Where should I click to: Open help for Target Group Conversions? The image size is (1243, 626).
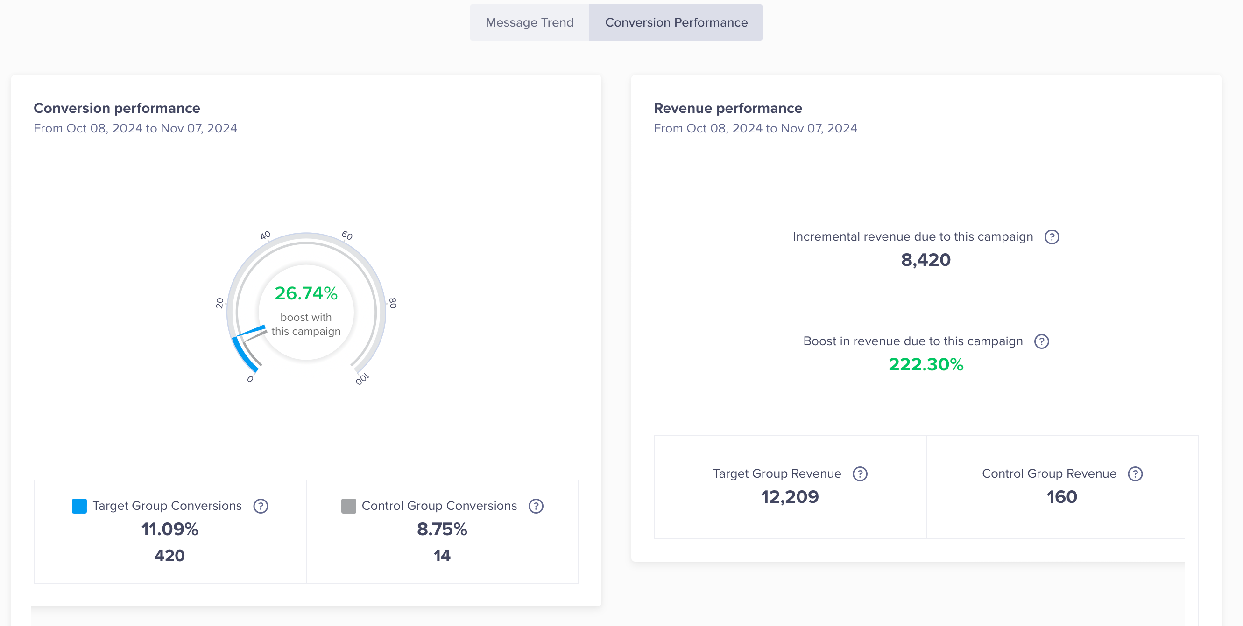click(261, 506)
